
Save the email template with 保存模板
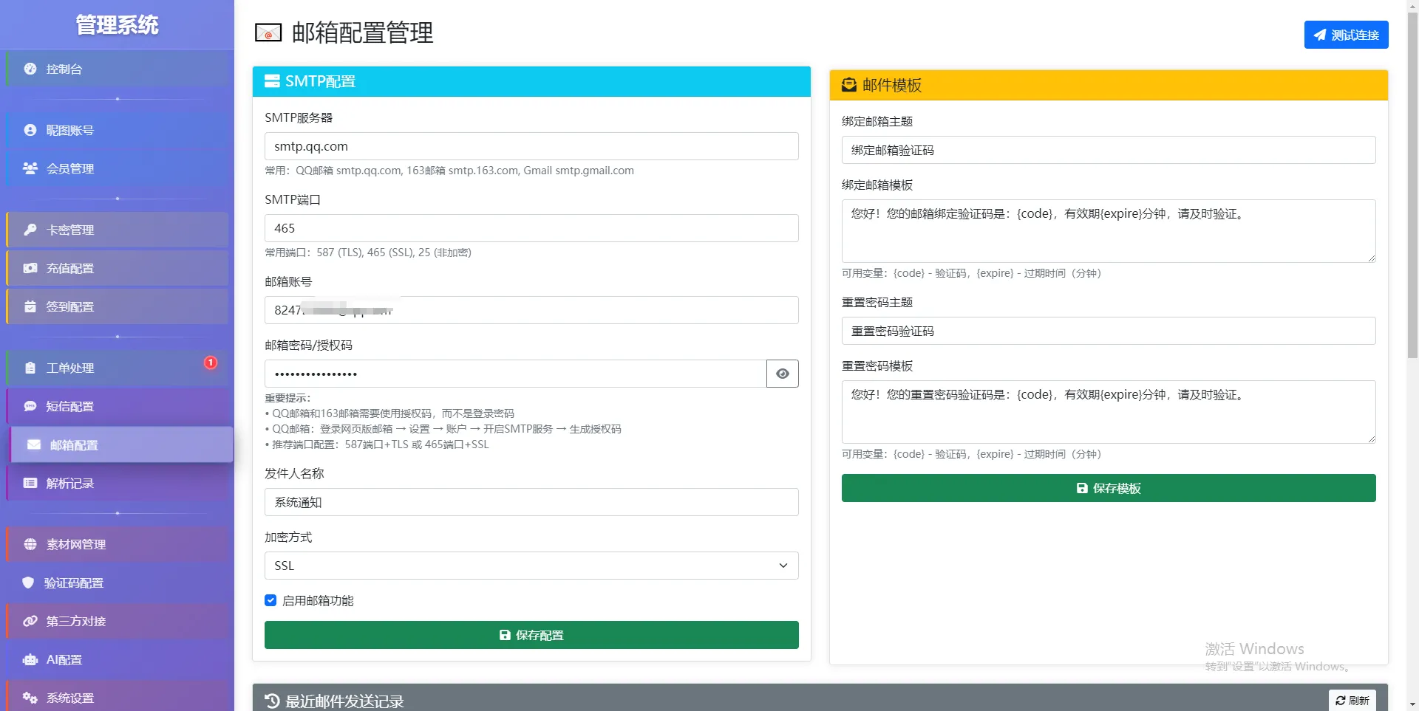point(1108,487)
